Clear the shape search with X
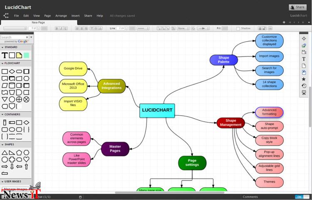This screenshot has width=312, height=200. 27,37
